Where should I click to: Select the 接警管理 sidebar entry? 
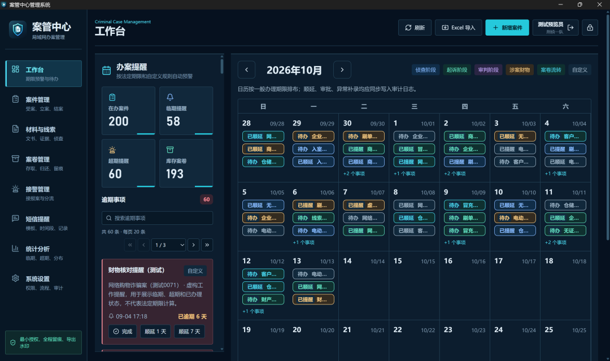(x=43, y=193)
